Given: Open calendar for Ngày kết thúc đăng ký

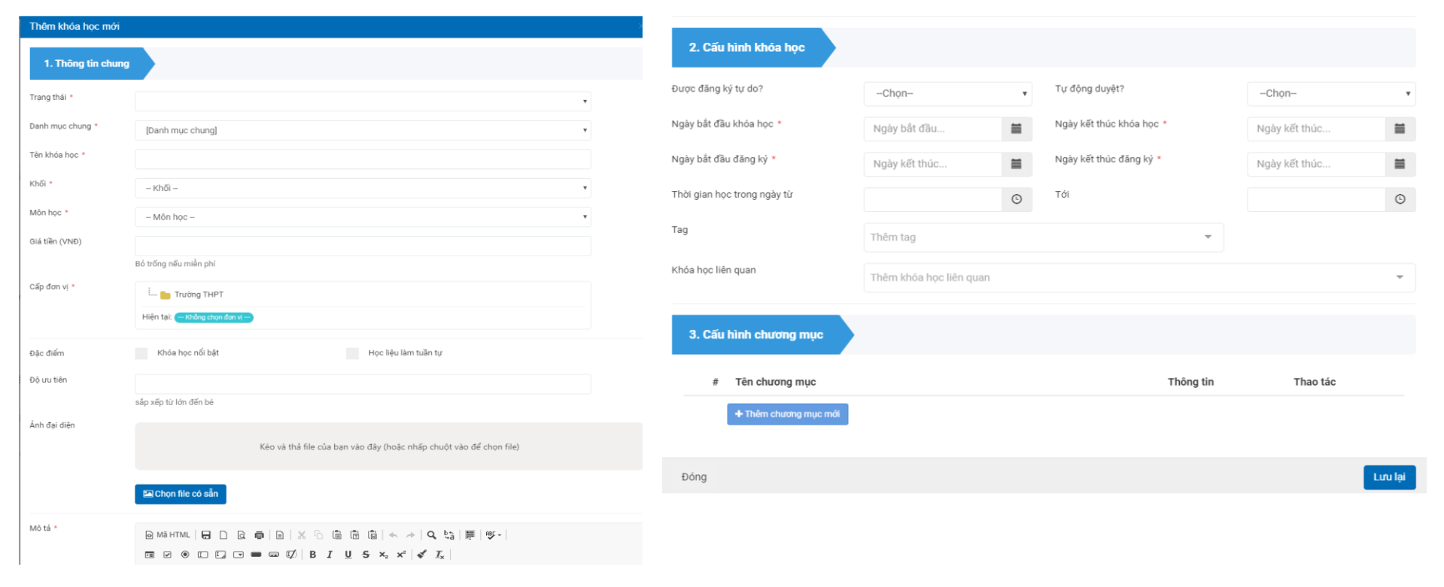Looking at the screenshot, I should 1400,164.
